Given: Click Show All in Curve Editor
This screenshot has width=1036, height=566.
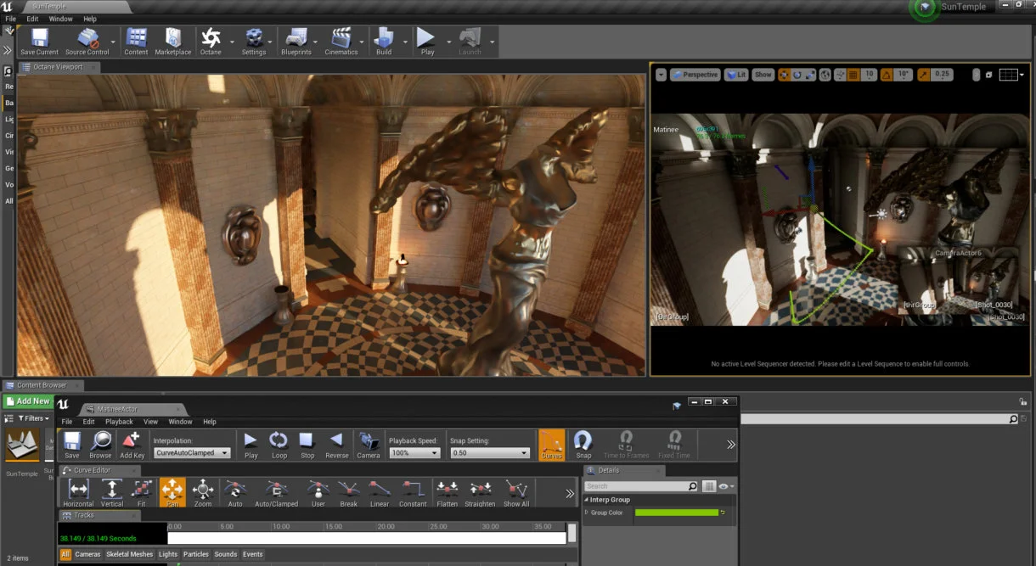Looking at the screenshot, I should click(516, 493).
